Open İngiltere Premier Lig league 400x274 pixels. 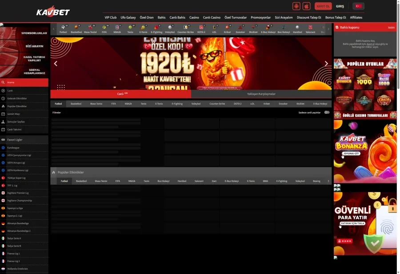pos(24,193)
